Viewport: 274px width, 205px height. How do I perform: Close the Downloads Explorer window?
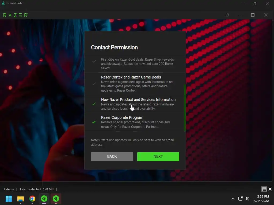pos(267,4)
